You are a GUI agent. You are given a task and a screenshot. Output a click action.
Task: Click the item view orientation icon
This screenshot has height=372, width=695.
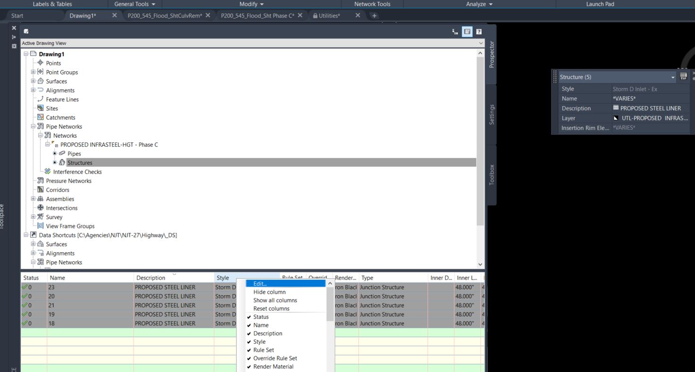click(x=455, y=32)
